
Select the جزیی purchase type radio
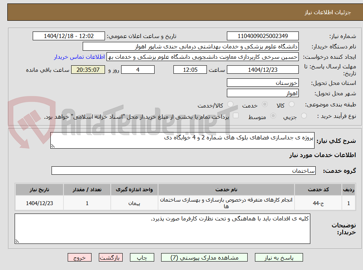click(304, 116)
